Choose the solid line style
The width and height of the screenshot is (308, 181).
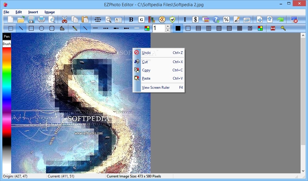point(85,28)
